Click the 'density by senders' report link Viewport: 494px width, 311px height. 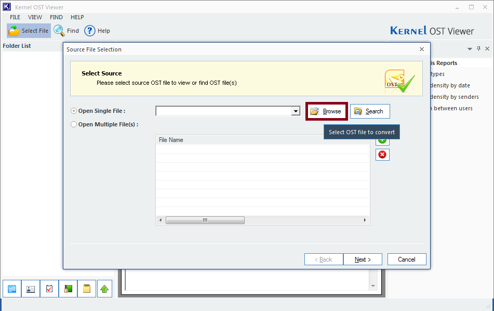point(455,97)
